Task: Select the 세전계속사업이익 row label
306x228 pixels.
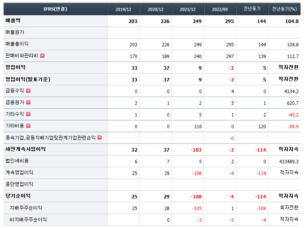Action: [26, 149]
